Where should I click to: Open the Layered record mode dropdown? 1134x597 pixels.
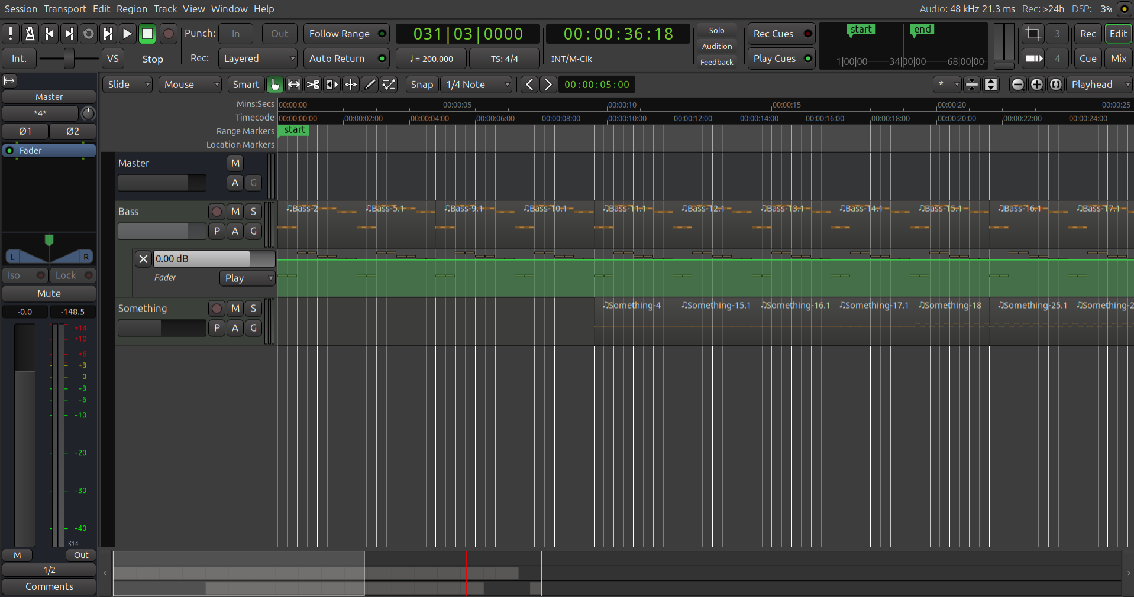(x=257, y=59)
